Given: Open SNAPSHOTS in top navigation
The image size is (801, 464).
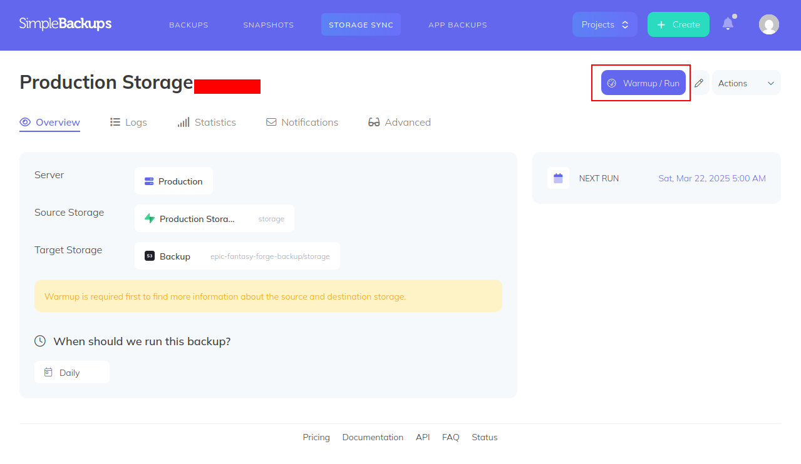Looking at the screenshot, I should click(x=269, y=25).
